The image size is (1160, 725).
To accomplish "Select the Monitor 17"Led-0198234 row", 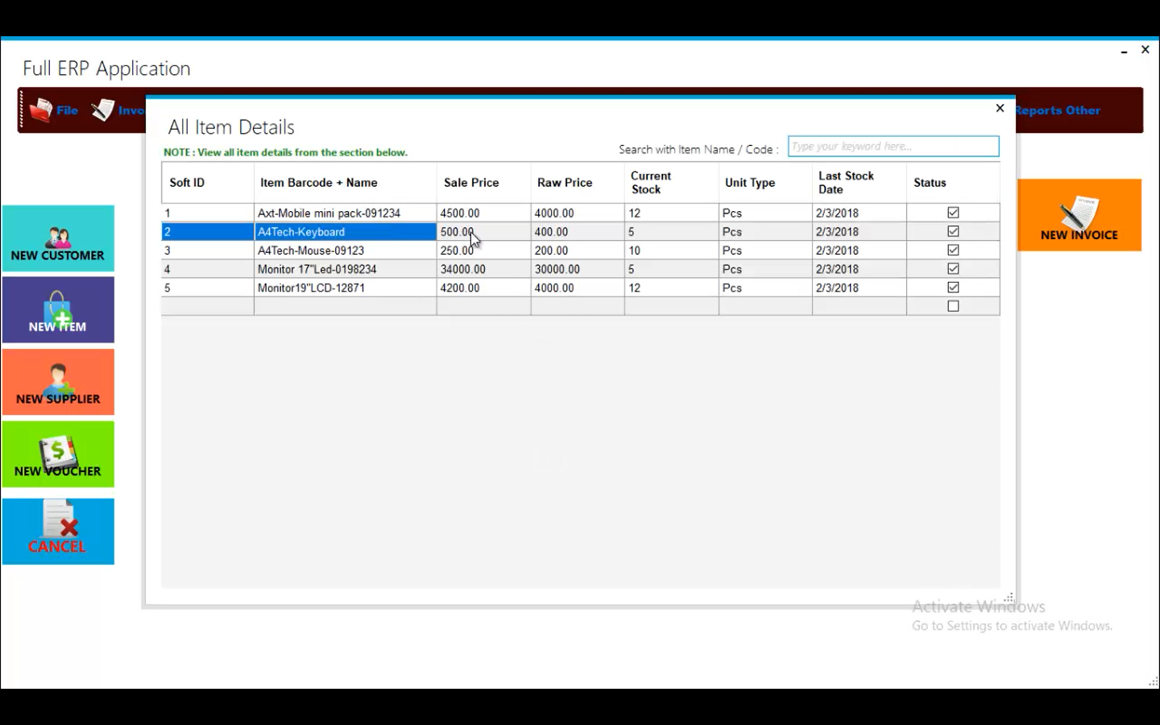I will pyautogui.click(x=346, y=269).
